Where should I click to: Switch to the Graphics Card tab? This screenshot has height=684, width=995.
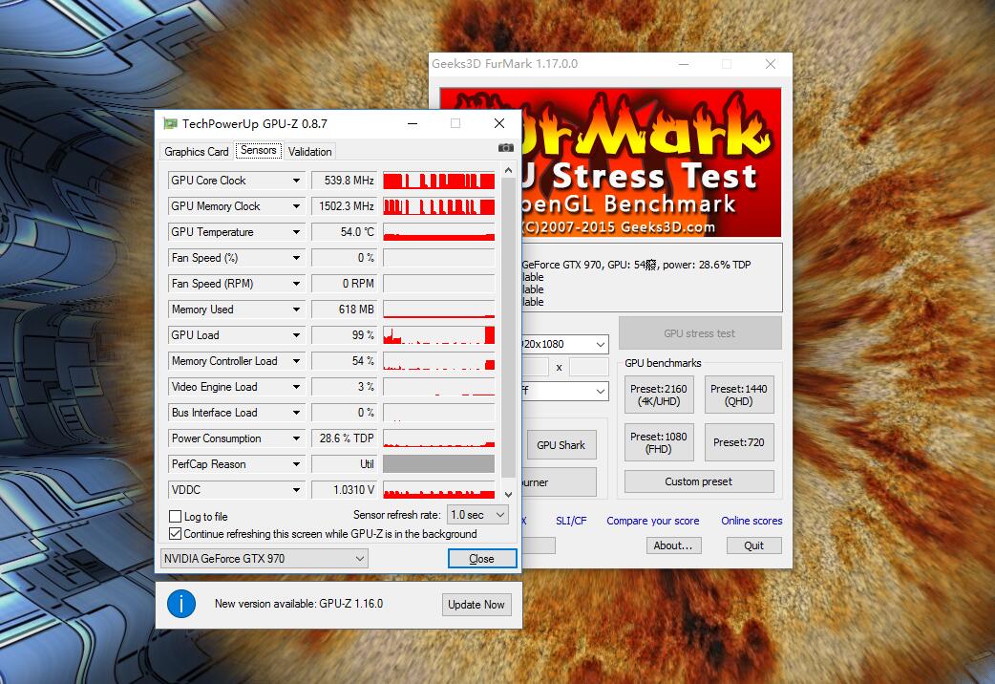[196, 151]
